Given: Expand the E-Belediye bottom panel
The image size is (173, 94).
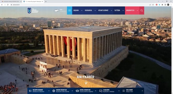Looking at the screenshot, I should 119,91.
